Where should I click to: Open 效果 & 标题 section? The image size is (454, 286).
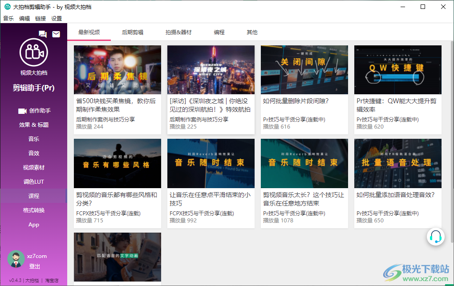33,125
